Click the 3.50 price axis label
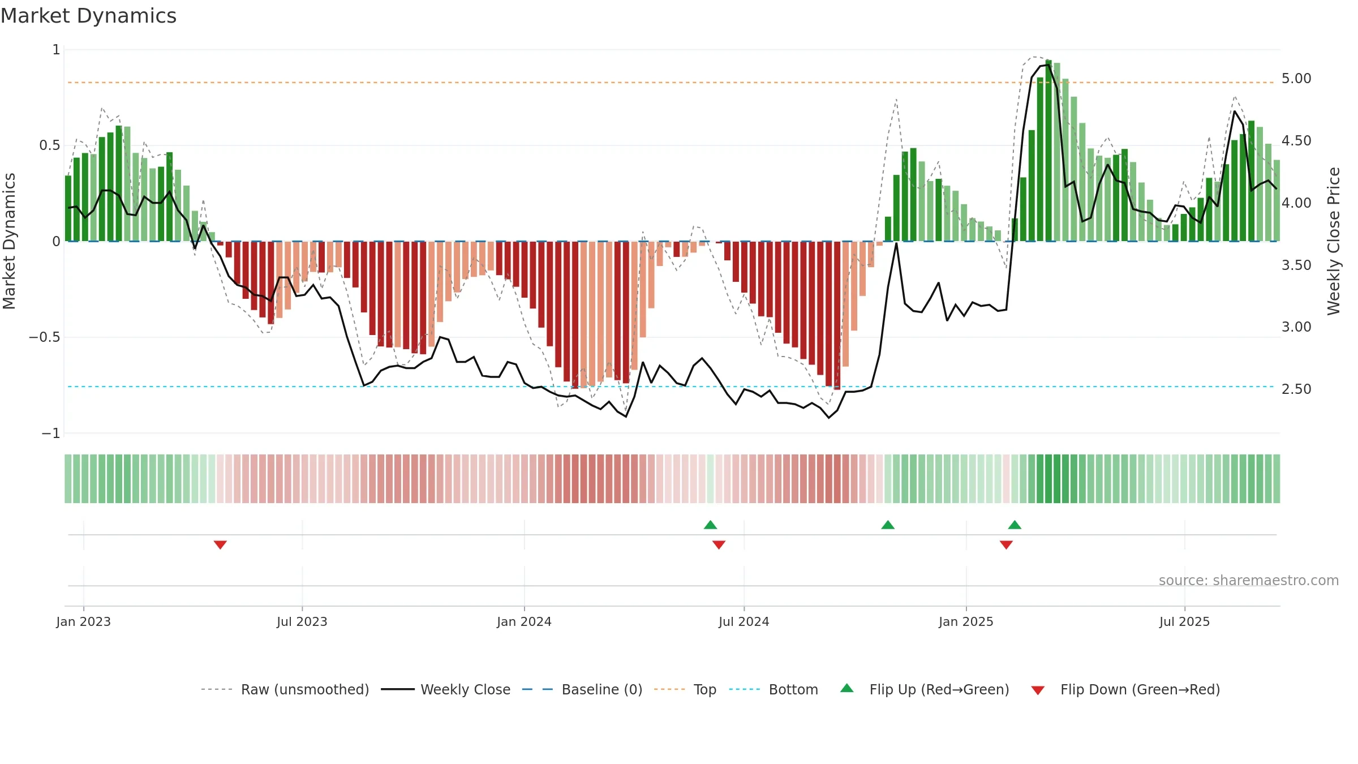The width and height of the screenshot is (1358, 764). pyautogui.click(x=1296, y=265)
